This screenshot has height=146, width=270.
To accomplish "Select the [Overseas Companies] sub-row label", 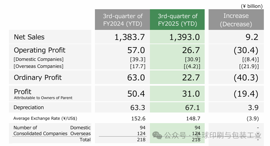I will (39, 66).
